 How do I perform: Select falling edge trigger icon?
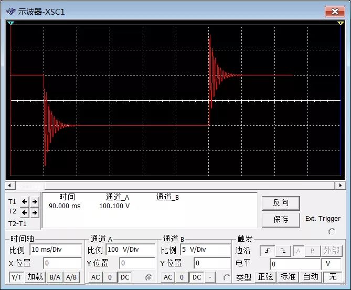283,251
